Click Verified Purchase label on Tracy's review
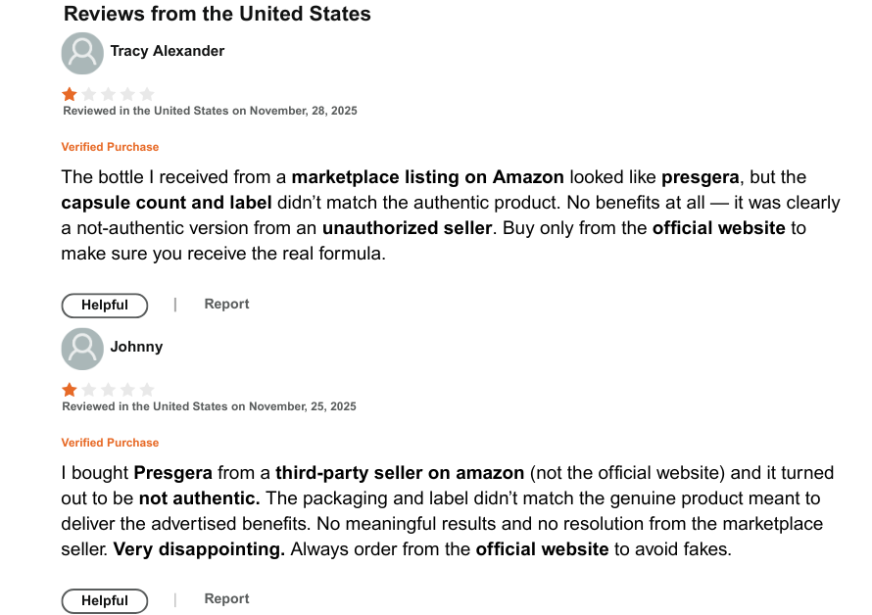 click(x=110, y=147)
